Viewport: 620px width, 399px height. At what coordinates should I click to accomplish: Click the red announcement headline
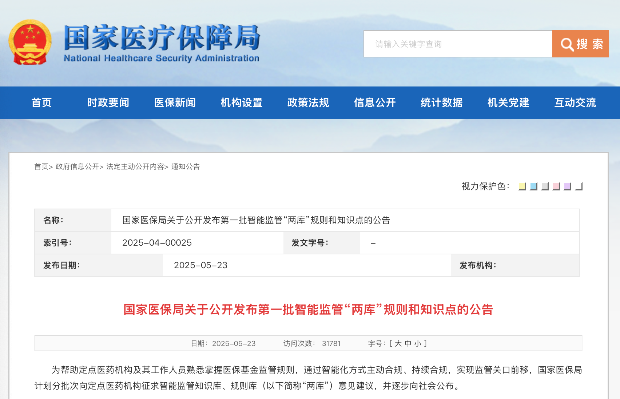click(x=308, y=310)
